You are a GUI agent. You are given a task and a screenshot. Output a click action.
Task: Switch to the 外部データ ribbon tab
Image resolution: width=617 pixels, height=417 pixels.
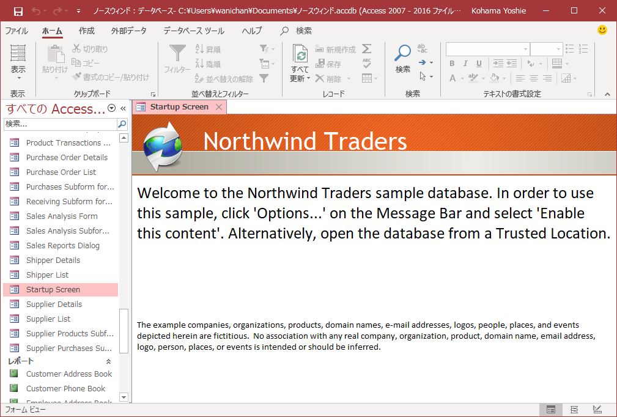[x=128, y=31]
